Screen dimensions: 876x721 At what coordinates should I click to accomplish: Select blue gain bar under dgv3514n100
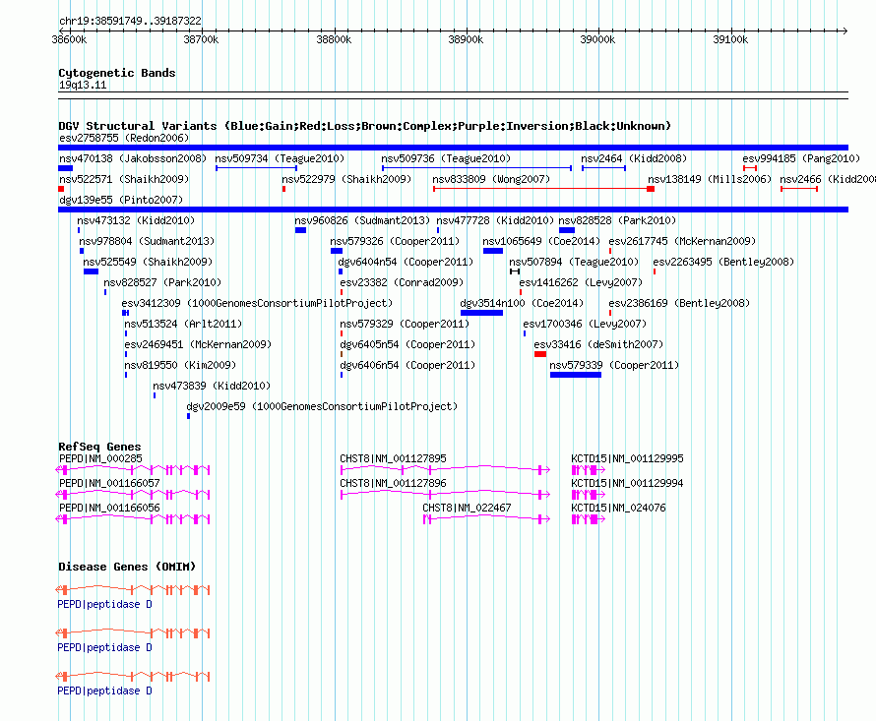(x=481, y=313)
